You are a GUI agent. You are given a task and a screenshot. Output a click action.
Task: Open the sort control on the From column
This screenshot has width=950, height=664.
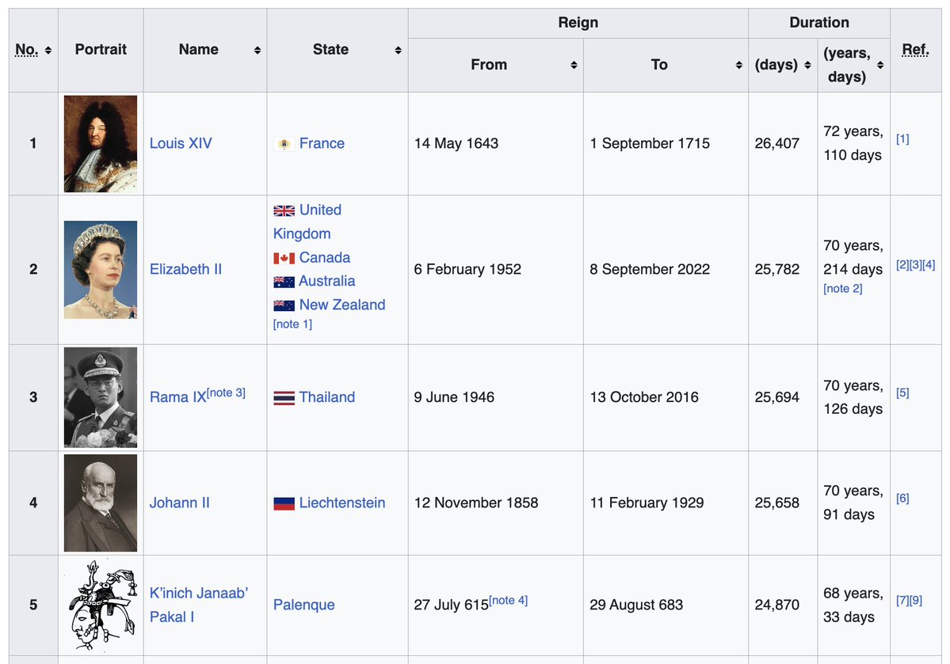pos(572,65)
